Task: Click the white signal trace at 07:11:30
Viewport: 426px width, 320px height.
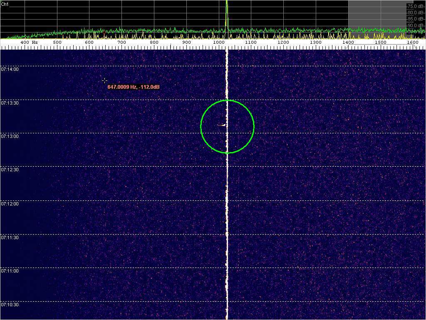Action: (227, 234)
